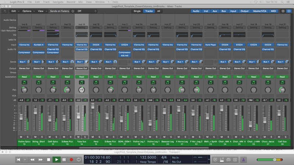Solo the F Horns Leg channel 21

[x=185, y=137]
